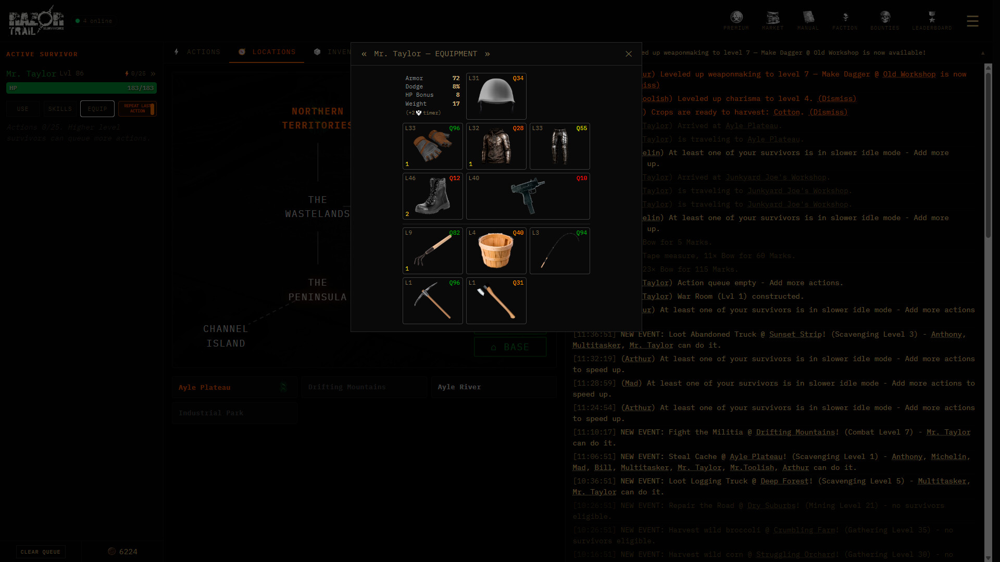
Task: Select the pickaxe tool slot
Action: click(432, 301)
